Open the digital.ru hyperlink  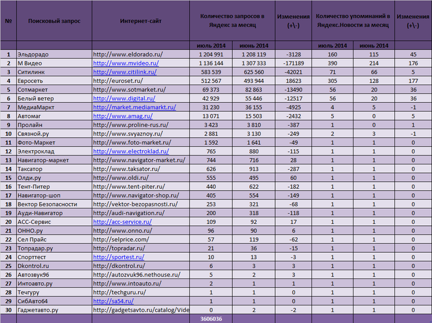click(124, 98)
